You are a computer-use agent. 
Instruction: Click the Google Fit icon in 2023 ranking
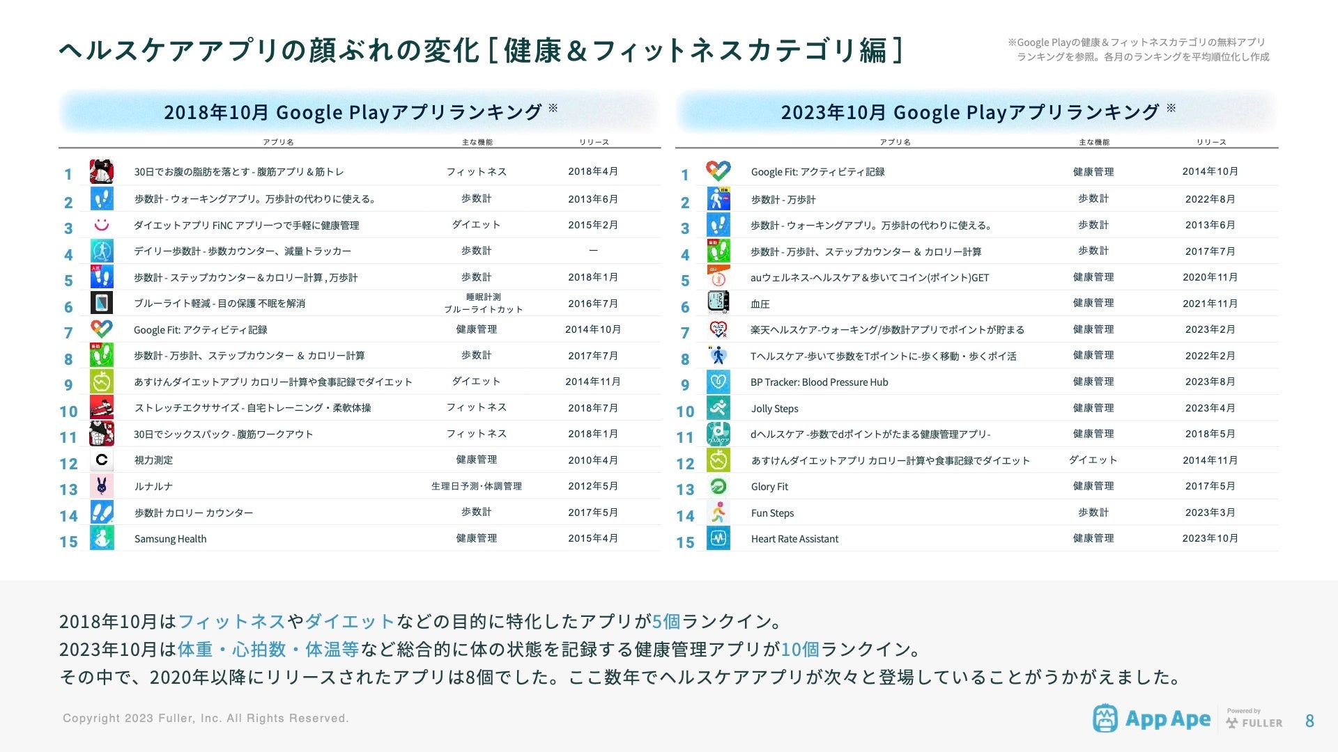pos(718,171)
